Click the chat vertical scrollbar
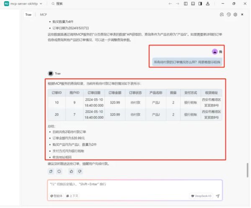 click(248, 170)
